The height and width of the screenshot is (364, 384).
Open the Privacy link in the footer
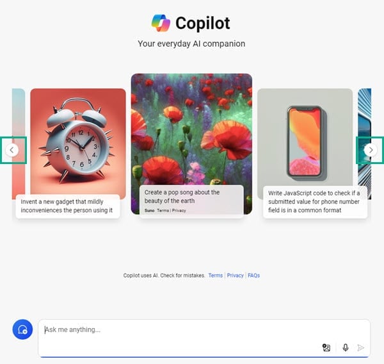(235, 275)
